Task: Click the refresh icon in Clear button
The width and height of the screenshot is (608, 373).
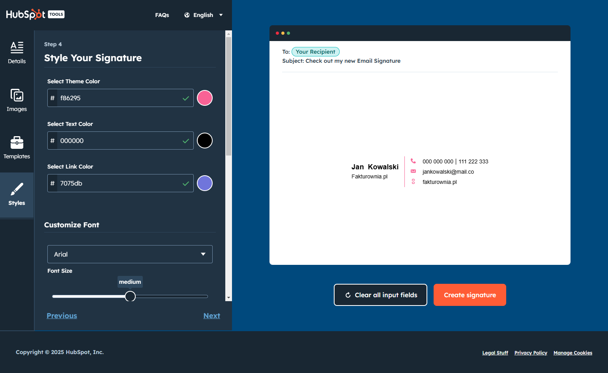Action: [348, 295]
